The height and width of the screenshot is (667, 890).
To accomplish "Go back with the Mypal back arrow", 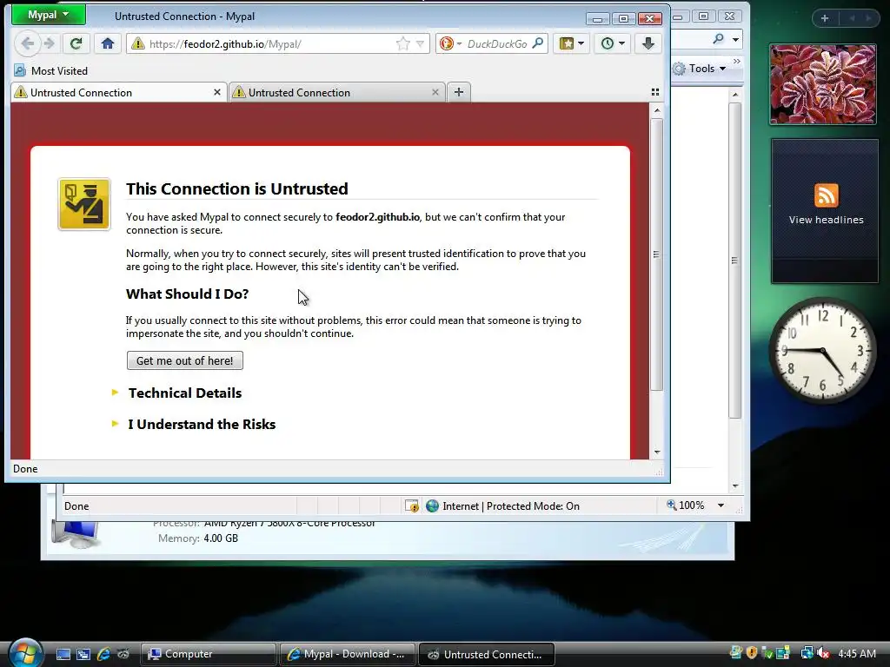I will [27, 43].
